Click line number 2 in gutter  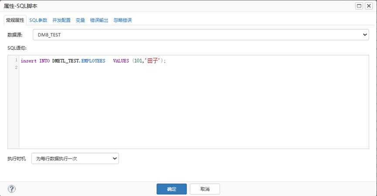click(x=17, y=67)
